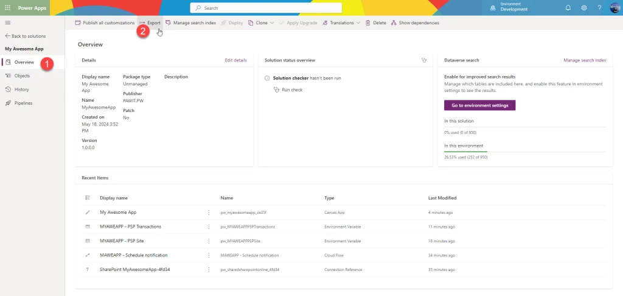
Task: Click the In this solution usage bar
Action: [x=525, y=127]
